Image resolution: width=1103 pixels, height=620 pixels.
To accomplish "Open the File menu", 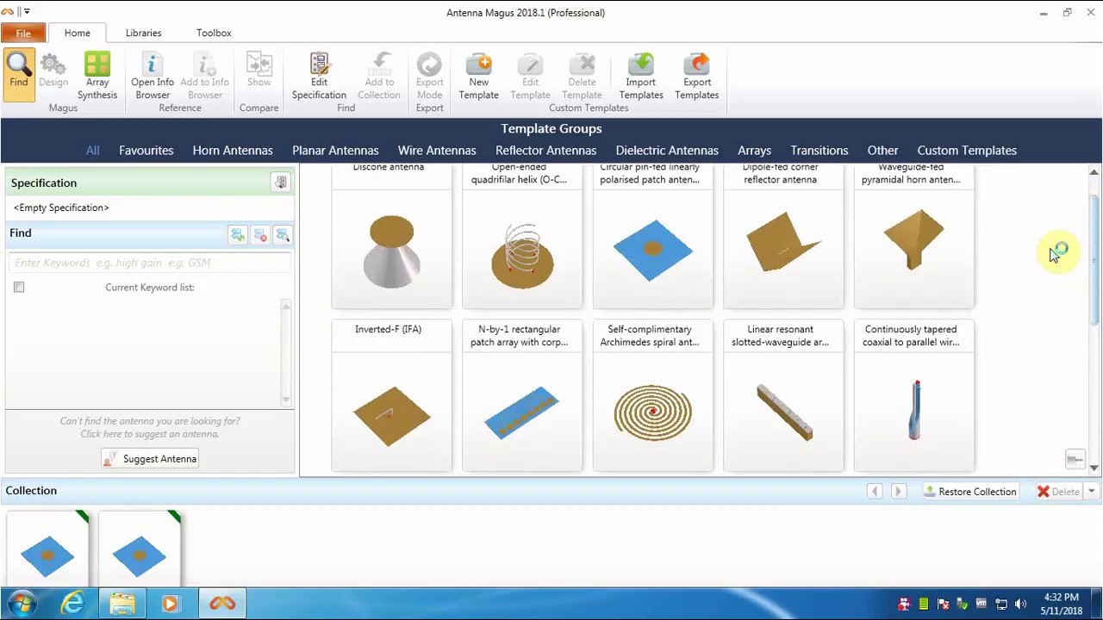I will pyautogui.click(x=23, y=34).
